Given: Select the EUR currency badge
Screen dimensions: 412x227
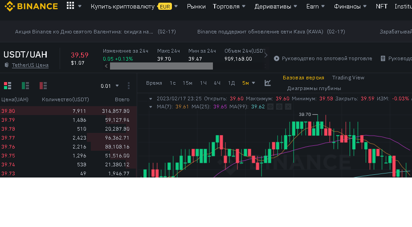Looking at the screenshot, I should [165, 7].
